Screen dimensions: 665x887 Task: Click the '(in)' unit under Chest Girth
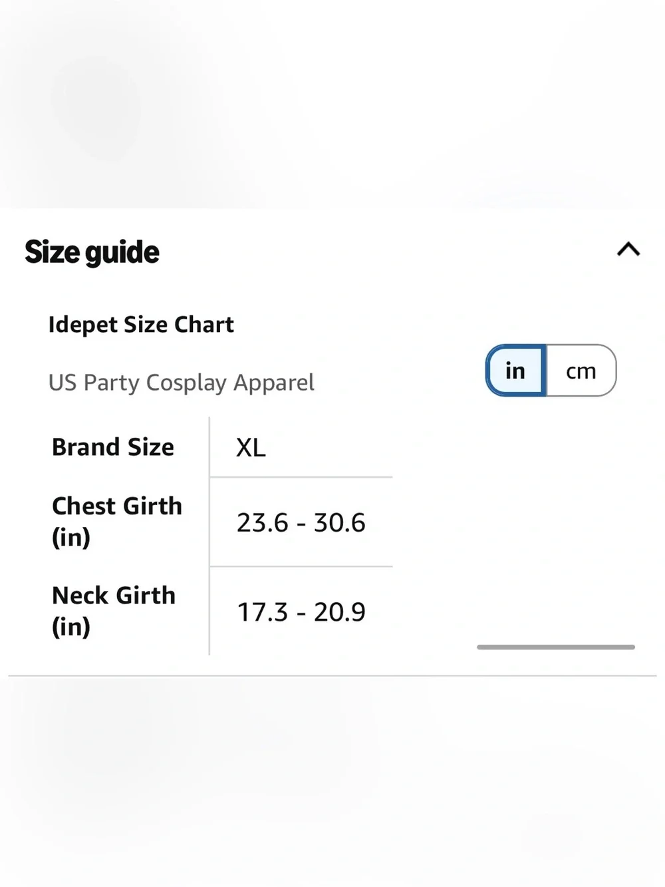pyautogui.click(x=71, y=538)
